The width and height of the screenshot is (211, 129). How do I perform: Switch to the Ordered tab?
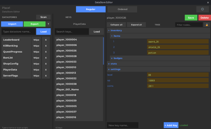pos(122,9)
